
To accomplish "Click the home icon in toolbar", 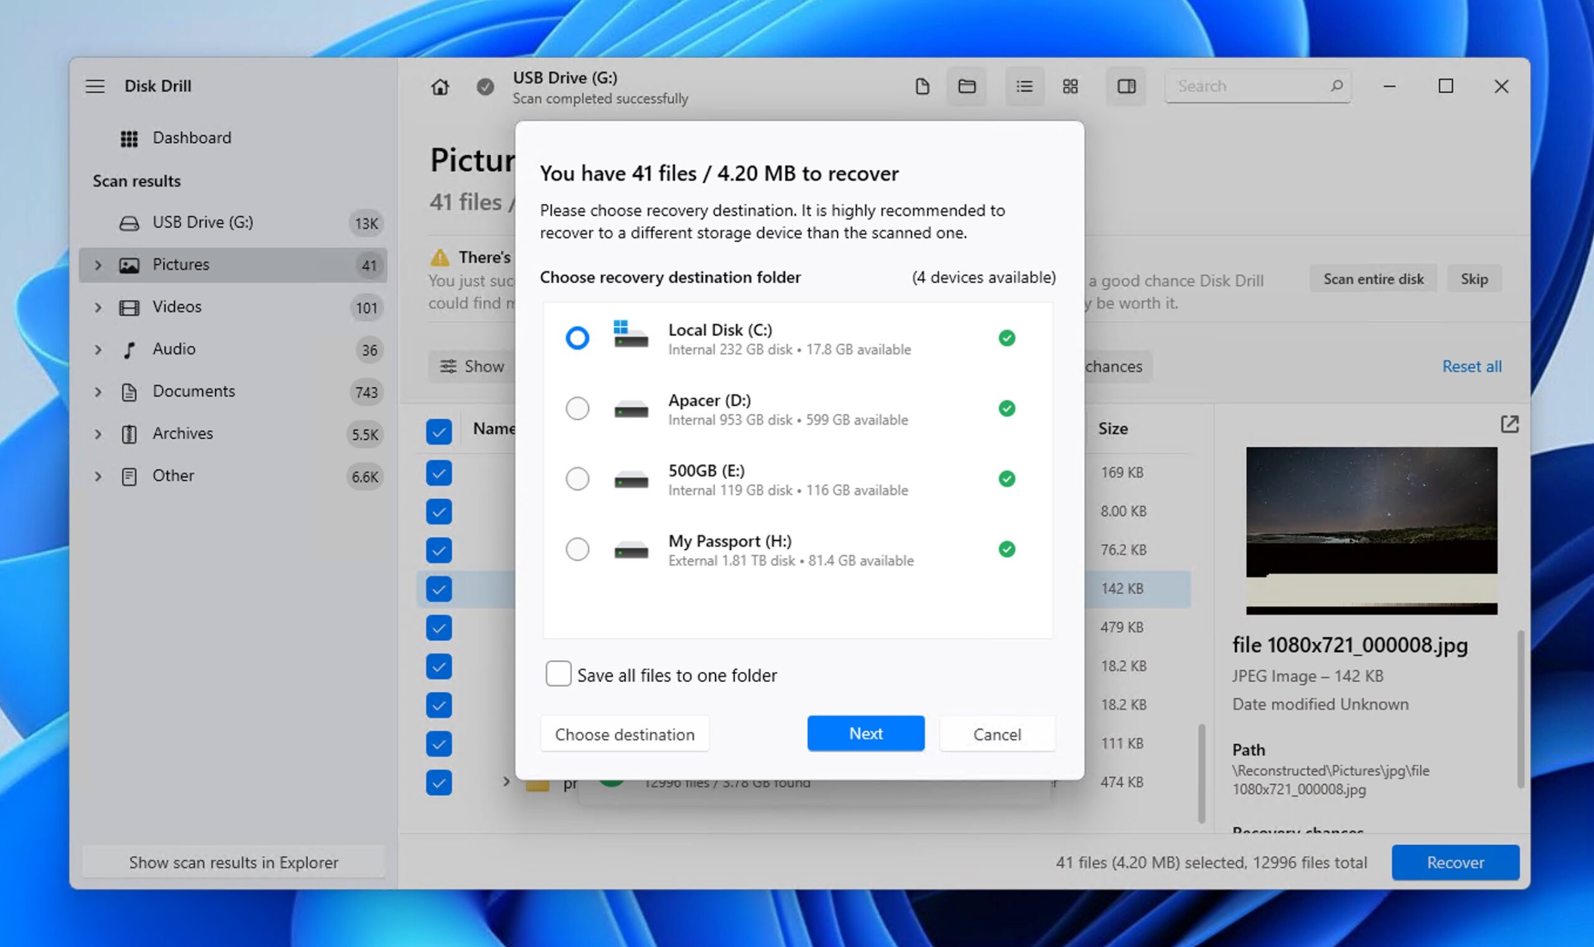I will point(440,87).
